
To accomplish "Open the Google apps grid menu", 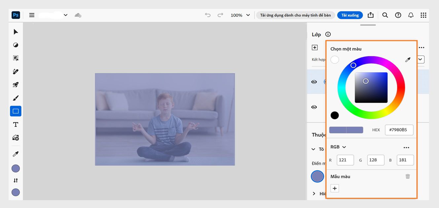I will pyautogui.click(x=423, y=15).
